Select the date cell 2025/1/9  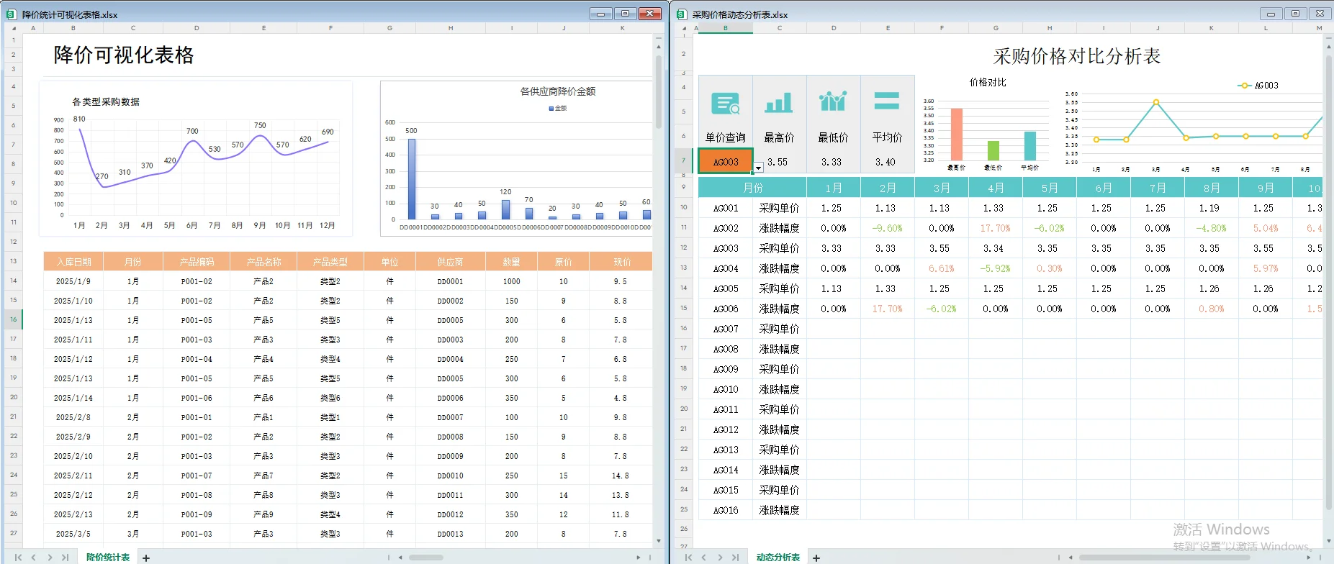click(73, 281)
